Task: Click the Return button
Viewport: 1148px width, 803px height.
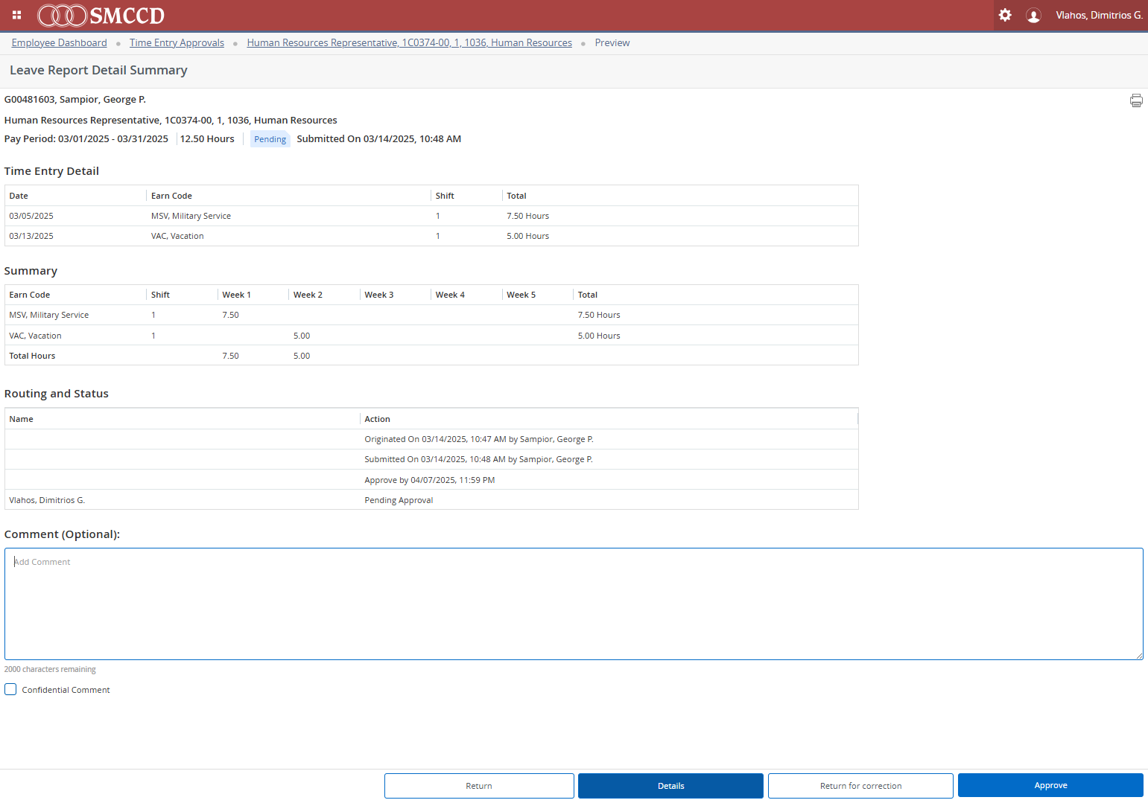Action: coord(479,786)
